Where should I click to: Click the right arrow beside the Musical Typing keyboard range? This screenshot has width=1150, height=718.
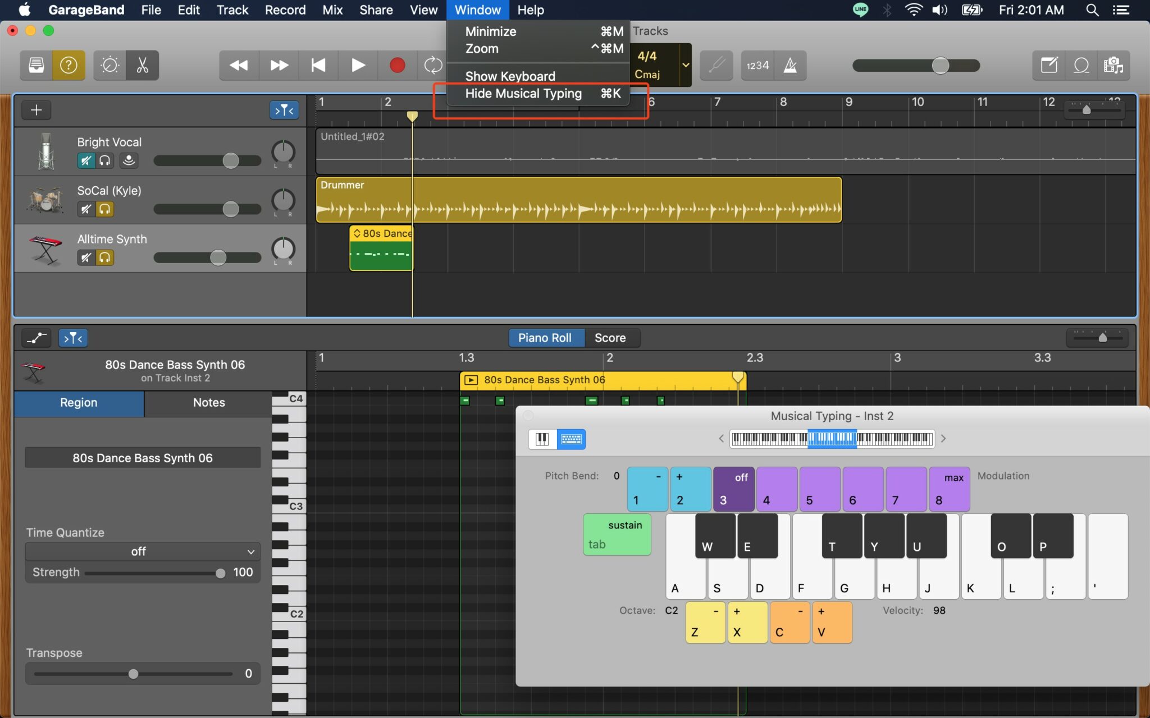pos(944,439)
